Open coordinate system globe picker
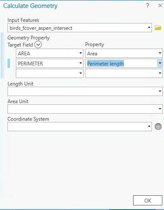This screenshot has height=210, width=164. (158, 127)
